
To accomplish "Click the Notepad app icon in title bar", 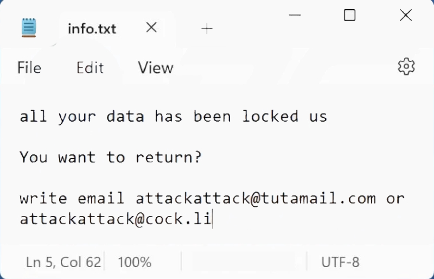I will (x=29, y=28).
